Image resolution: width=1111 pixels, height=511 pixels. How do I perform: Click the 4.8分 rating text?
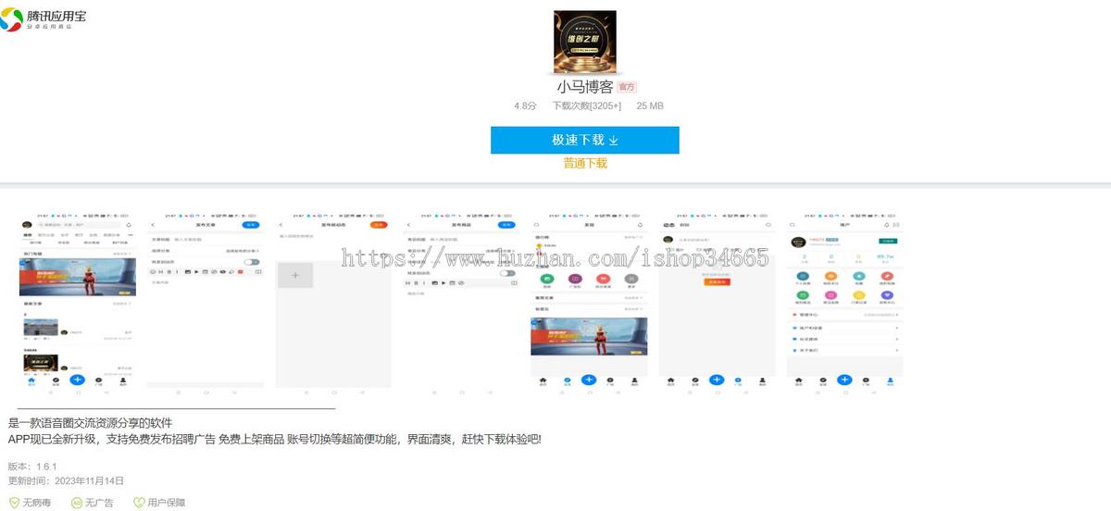click(x=525, y=106)
